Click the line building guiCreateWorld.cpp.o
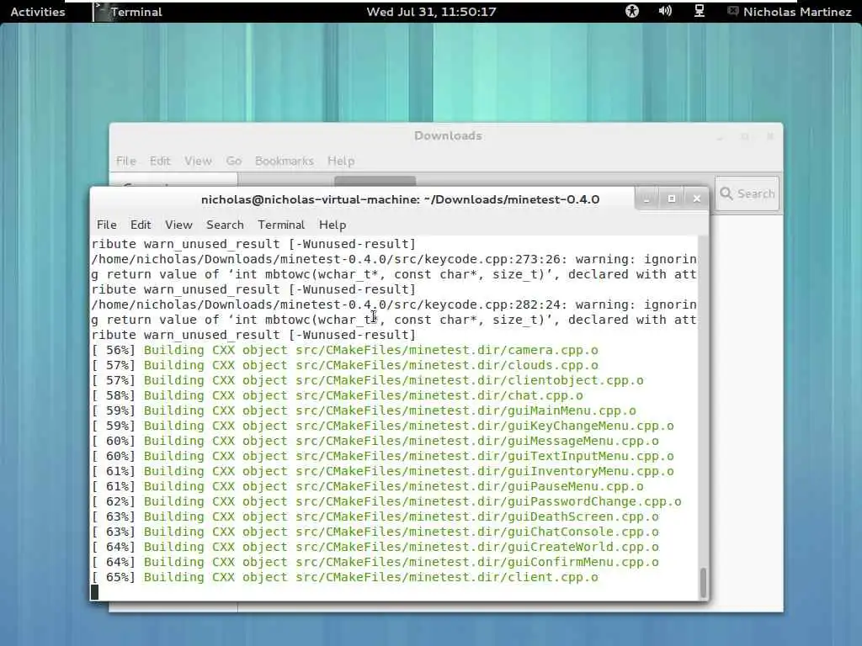Image resolution: width=862 pixels, height=646 pixels. pyautogui.click(x=375, y=547)
